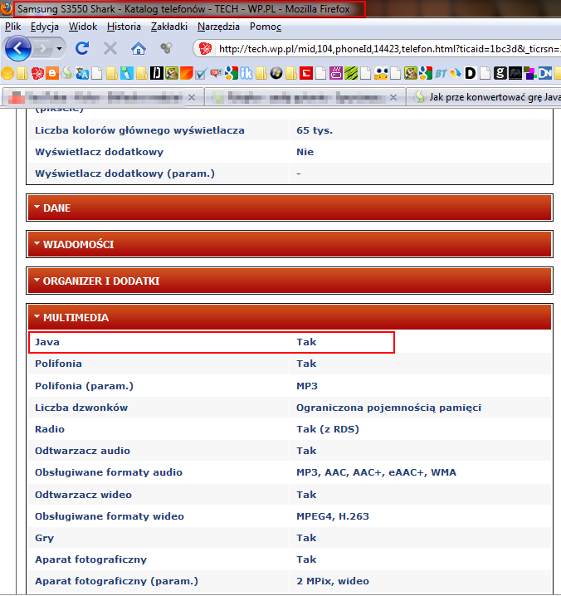
Task: Open the red WP flower bookmark in bookmarks bar
Action: (37, 72)
